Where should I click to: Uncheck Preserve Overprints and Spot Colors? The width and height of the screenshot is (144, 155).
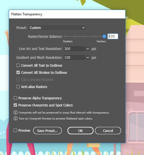point(15,105)
